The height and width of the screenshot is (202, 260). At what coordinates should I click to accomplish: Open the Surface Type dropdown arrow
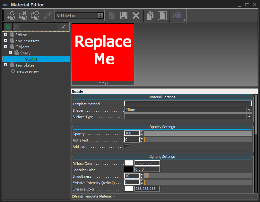coord(249,117)
